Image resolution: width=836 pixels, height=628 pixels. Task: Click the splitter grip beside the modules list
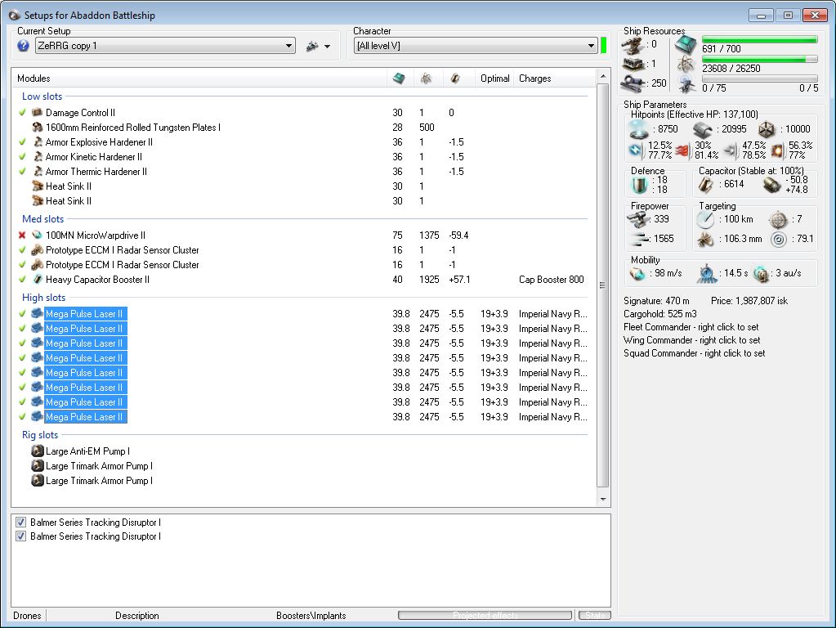602,285
